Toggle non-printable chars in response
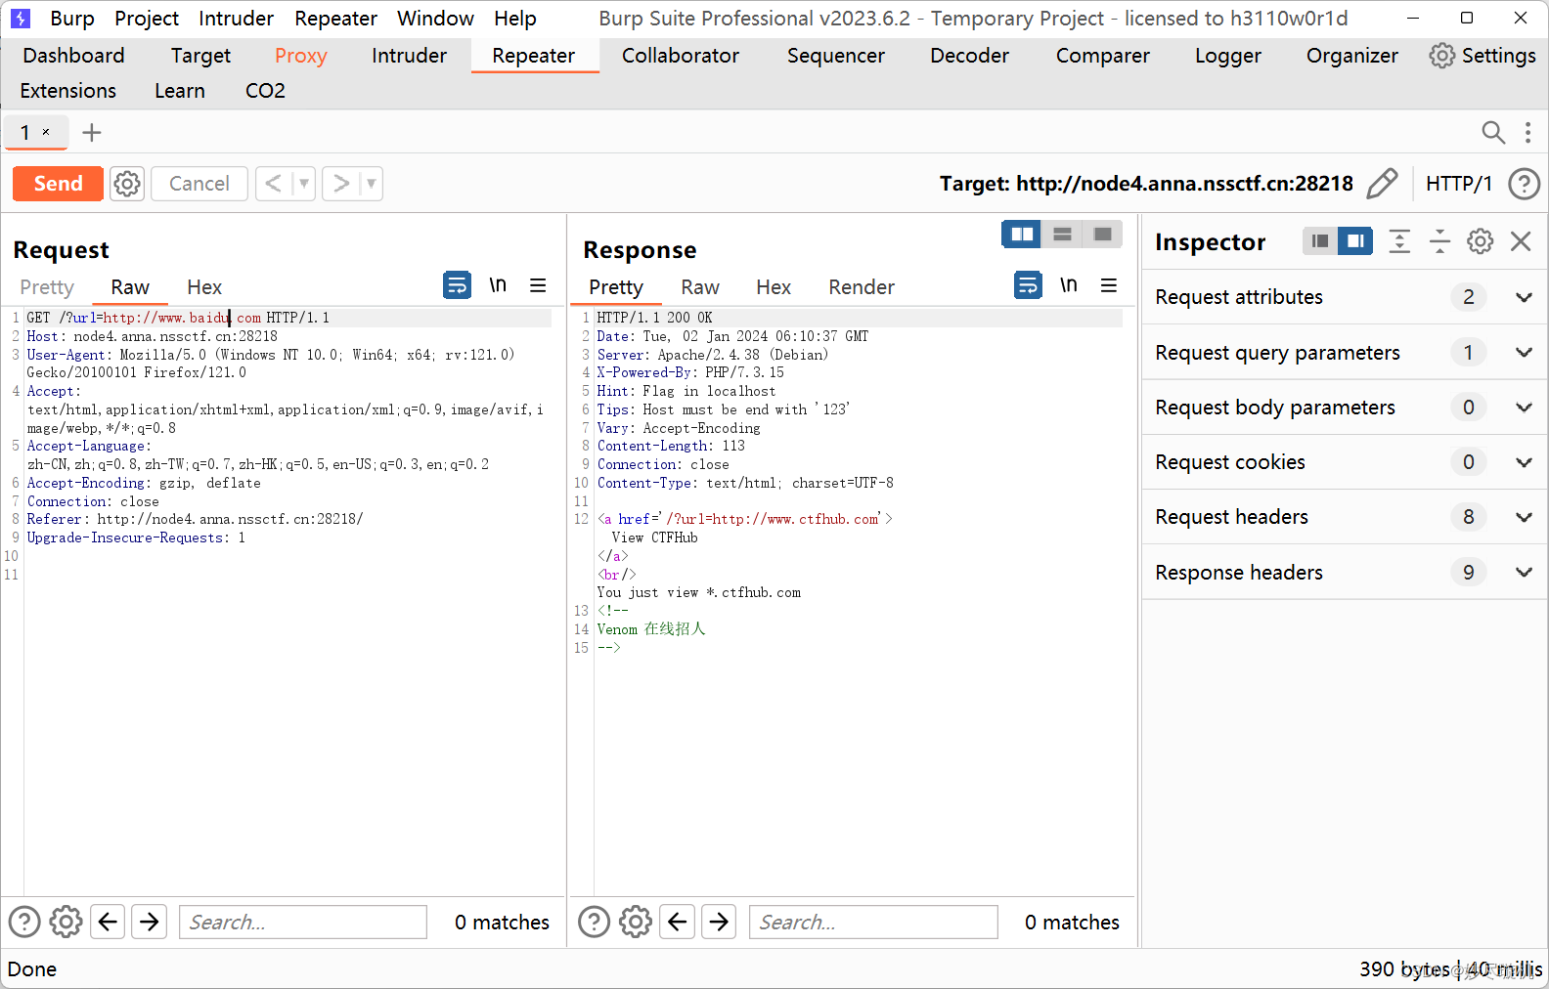This screenshot has height=989, width=1549. [1069, 285]
